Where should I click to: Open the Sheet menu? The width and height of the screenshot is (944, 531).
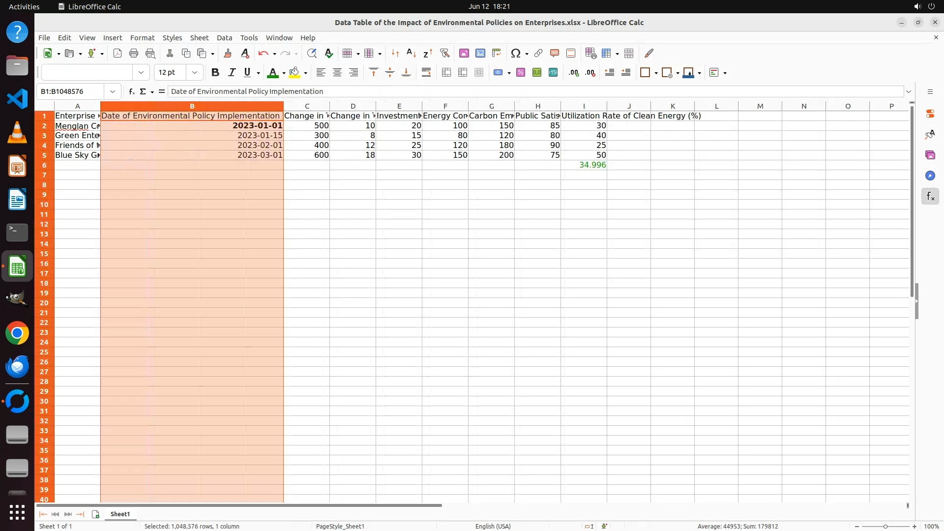coord(199,38)
